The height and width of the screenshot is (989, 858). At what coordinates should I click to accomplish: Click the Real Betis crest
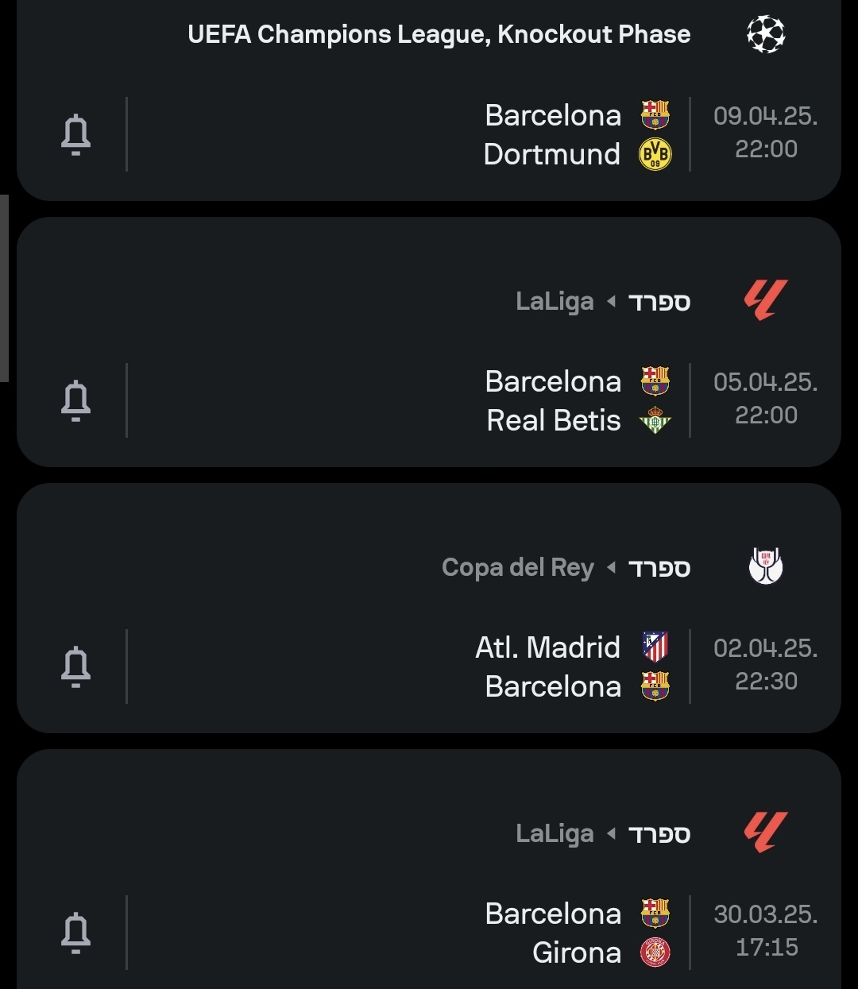click(655, 420)
